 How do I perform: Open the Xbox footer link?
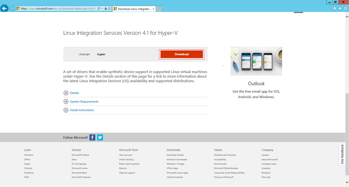pos(74,160)
